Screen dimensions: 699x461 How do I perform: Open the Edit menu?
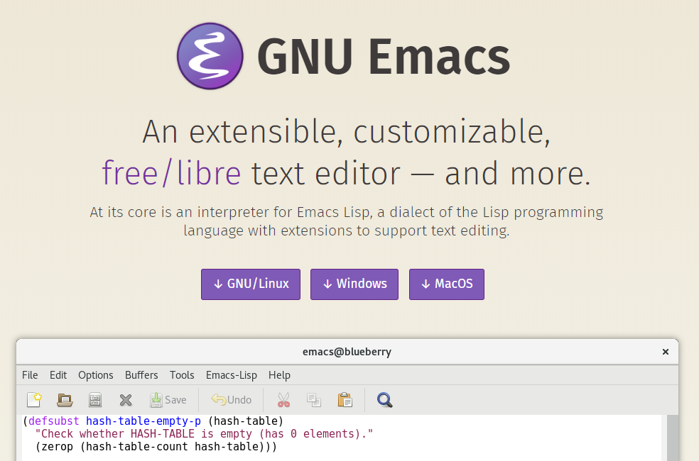coord(58,375)
